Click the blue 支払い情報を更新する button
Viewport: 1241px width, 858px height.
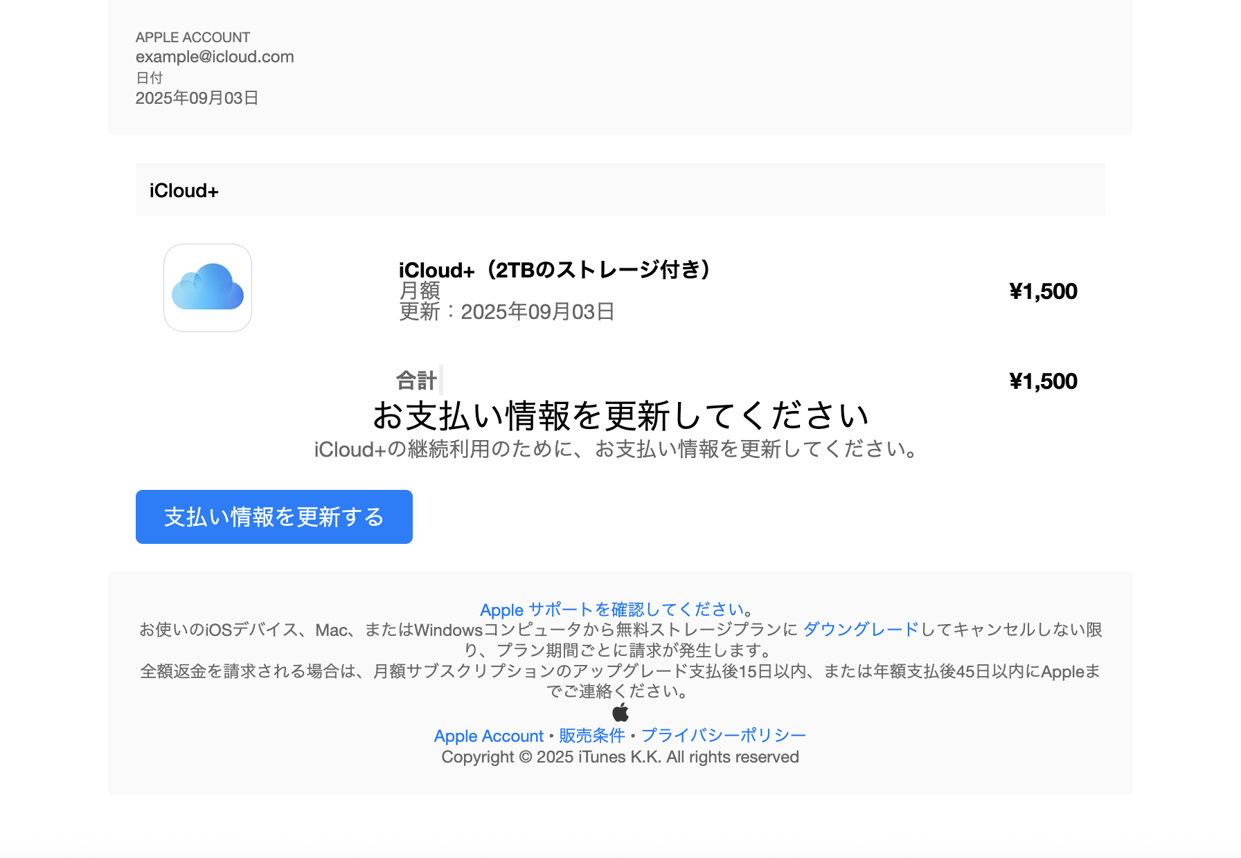[x=274, y=517]
